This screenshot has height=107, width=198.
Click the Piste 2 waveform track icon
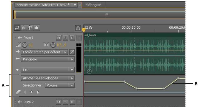[x=20, y=102]
